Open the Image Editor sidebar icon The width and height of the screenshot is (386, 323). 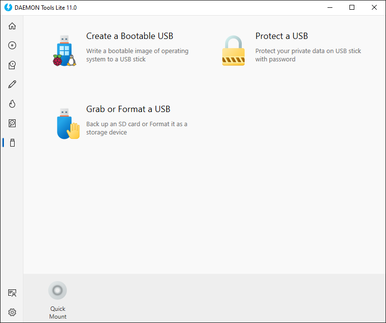12,65
